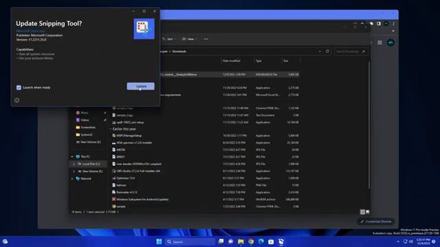Open the weather widget on the taskbar
The image size is (440, 247).
5,242
